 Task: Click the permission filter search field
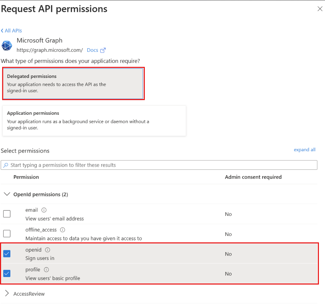click(x=143, y=165)
